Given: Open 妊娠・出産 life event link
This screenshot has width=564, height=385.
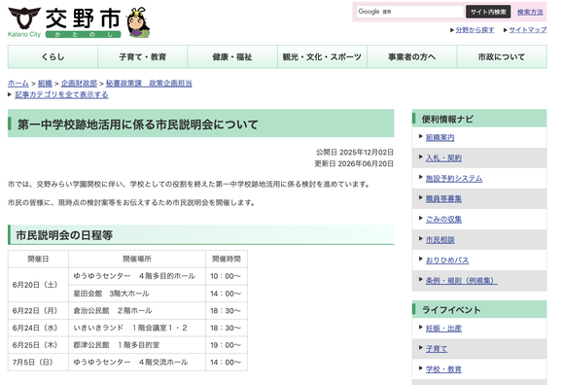Looking at the screenshot, I should 443,329.
